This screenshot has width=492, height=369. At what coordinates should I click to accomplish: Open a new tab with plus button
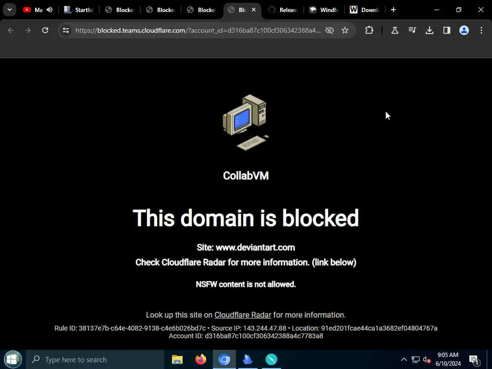pos(394,10)
